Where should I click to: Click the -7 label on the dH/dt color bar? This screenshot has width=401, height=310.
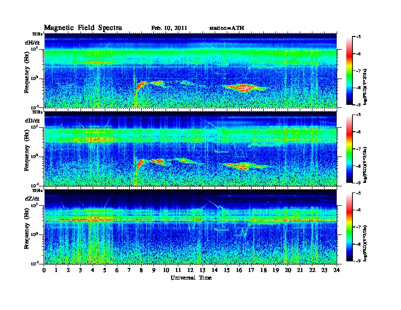(x=358, y=71)
